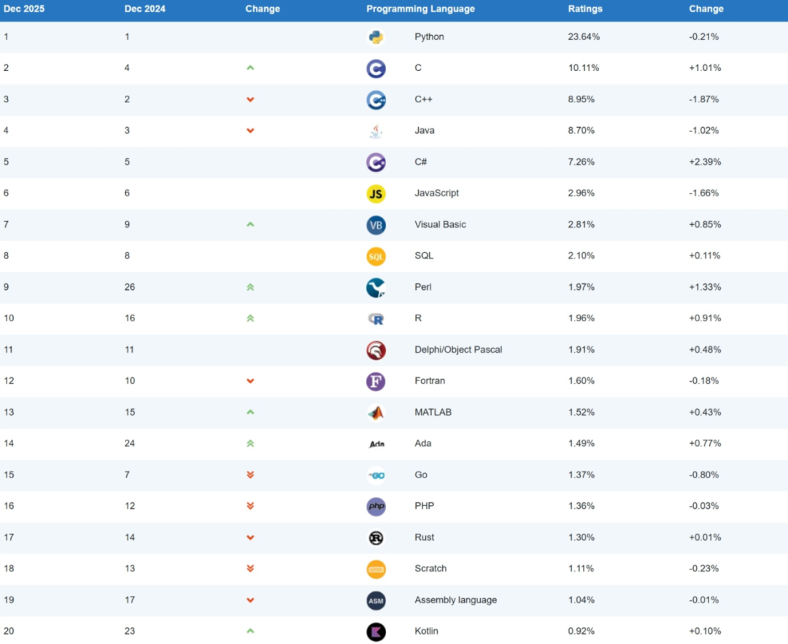Click the MATLAB language name
Screen dimensions: 788x644
(x=433, y=413)
